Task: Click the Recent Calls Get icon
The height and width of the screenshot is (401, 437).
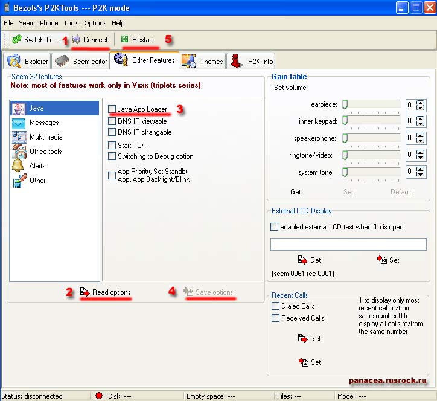Action: tap(302, 338)
